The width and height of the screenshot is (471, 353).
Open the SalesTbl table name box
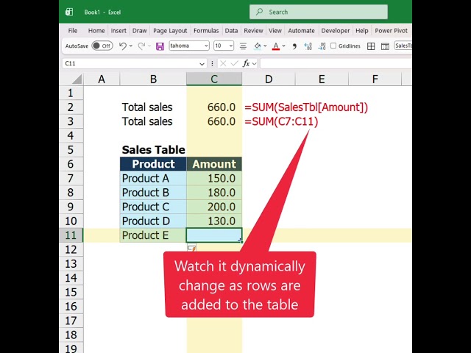pyautogui.click(x=403, y=46)
